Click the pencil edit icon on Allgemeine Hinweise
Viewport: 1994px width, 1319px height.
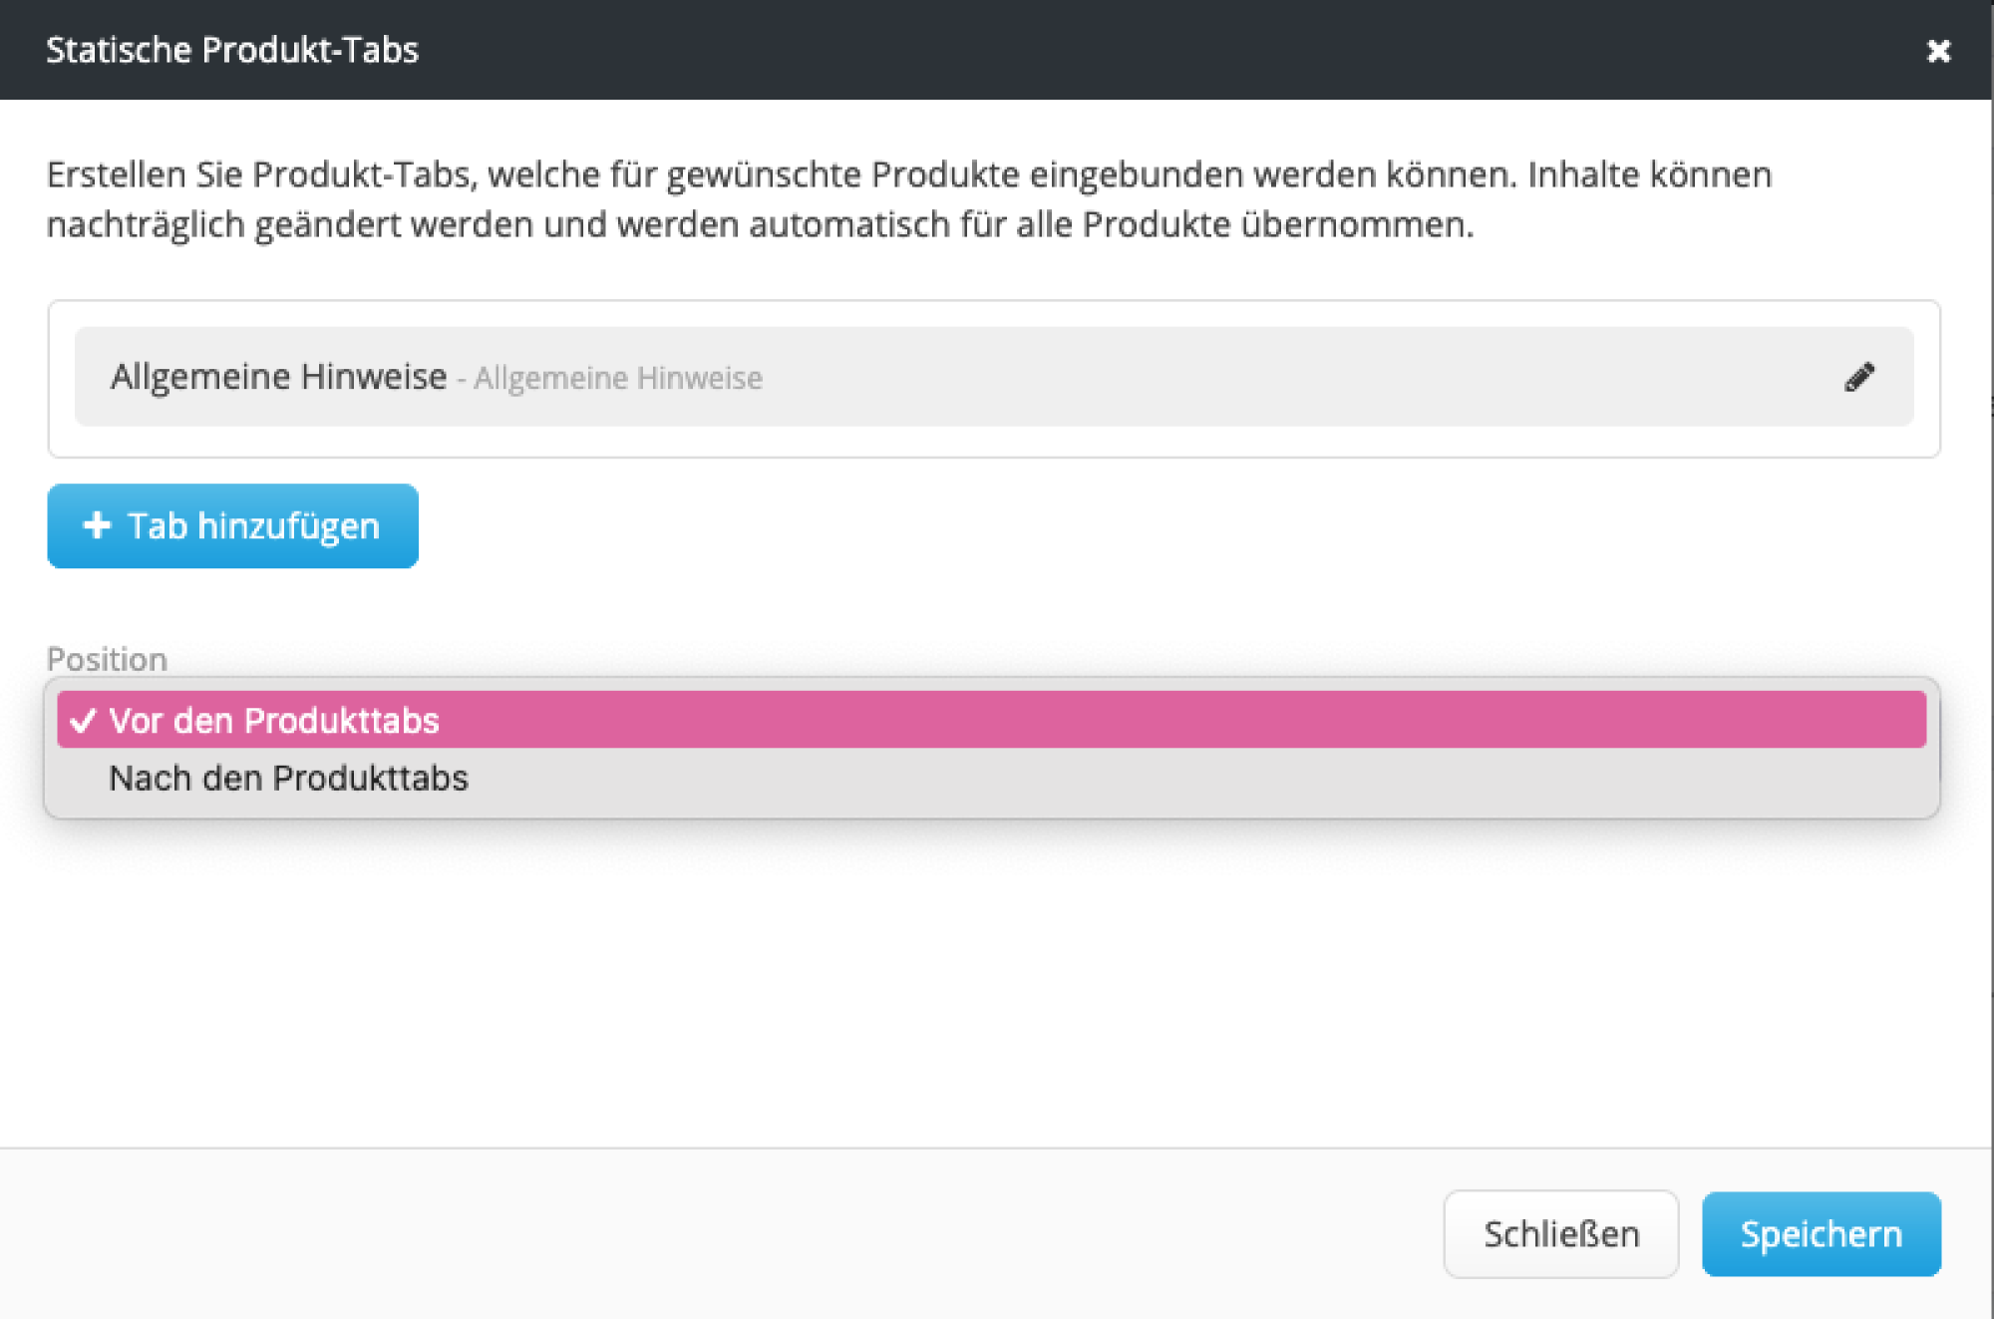1862,376
